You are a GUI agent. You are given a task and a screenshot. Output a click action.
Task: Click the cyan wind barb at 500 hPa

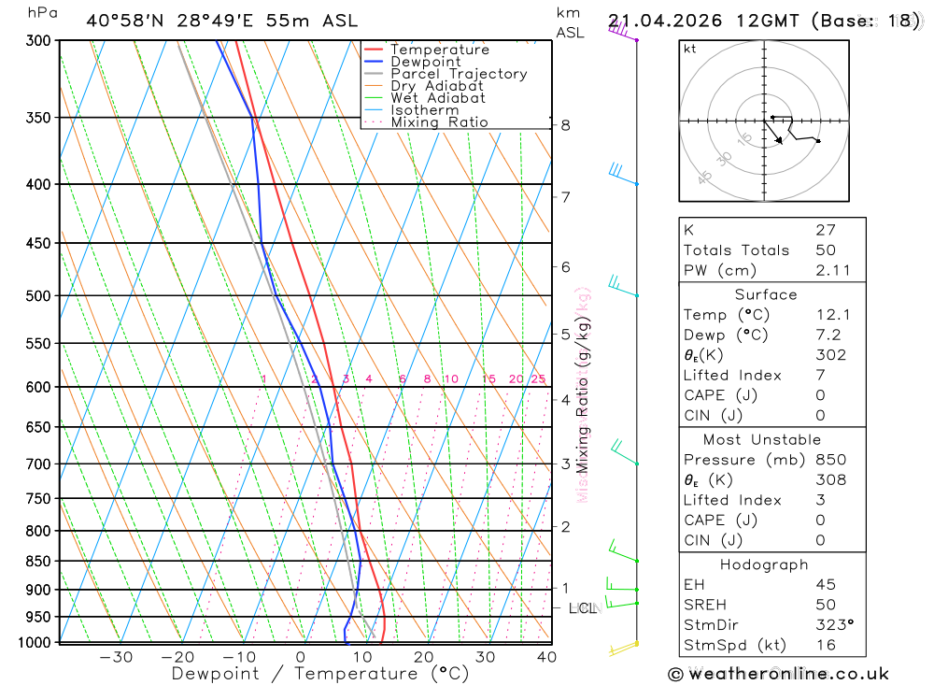pyautogui.click(x=623, y=286)
